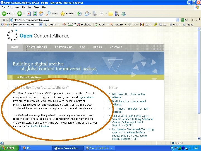This screenshot has width=201, height=151.
Task: Find the word 'open' on page
Action: tap(163, 25)
